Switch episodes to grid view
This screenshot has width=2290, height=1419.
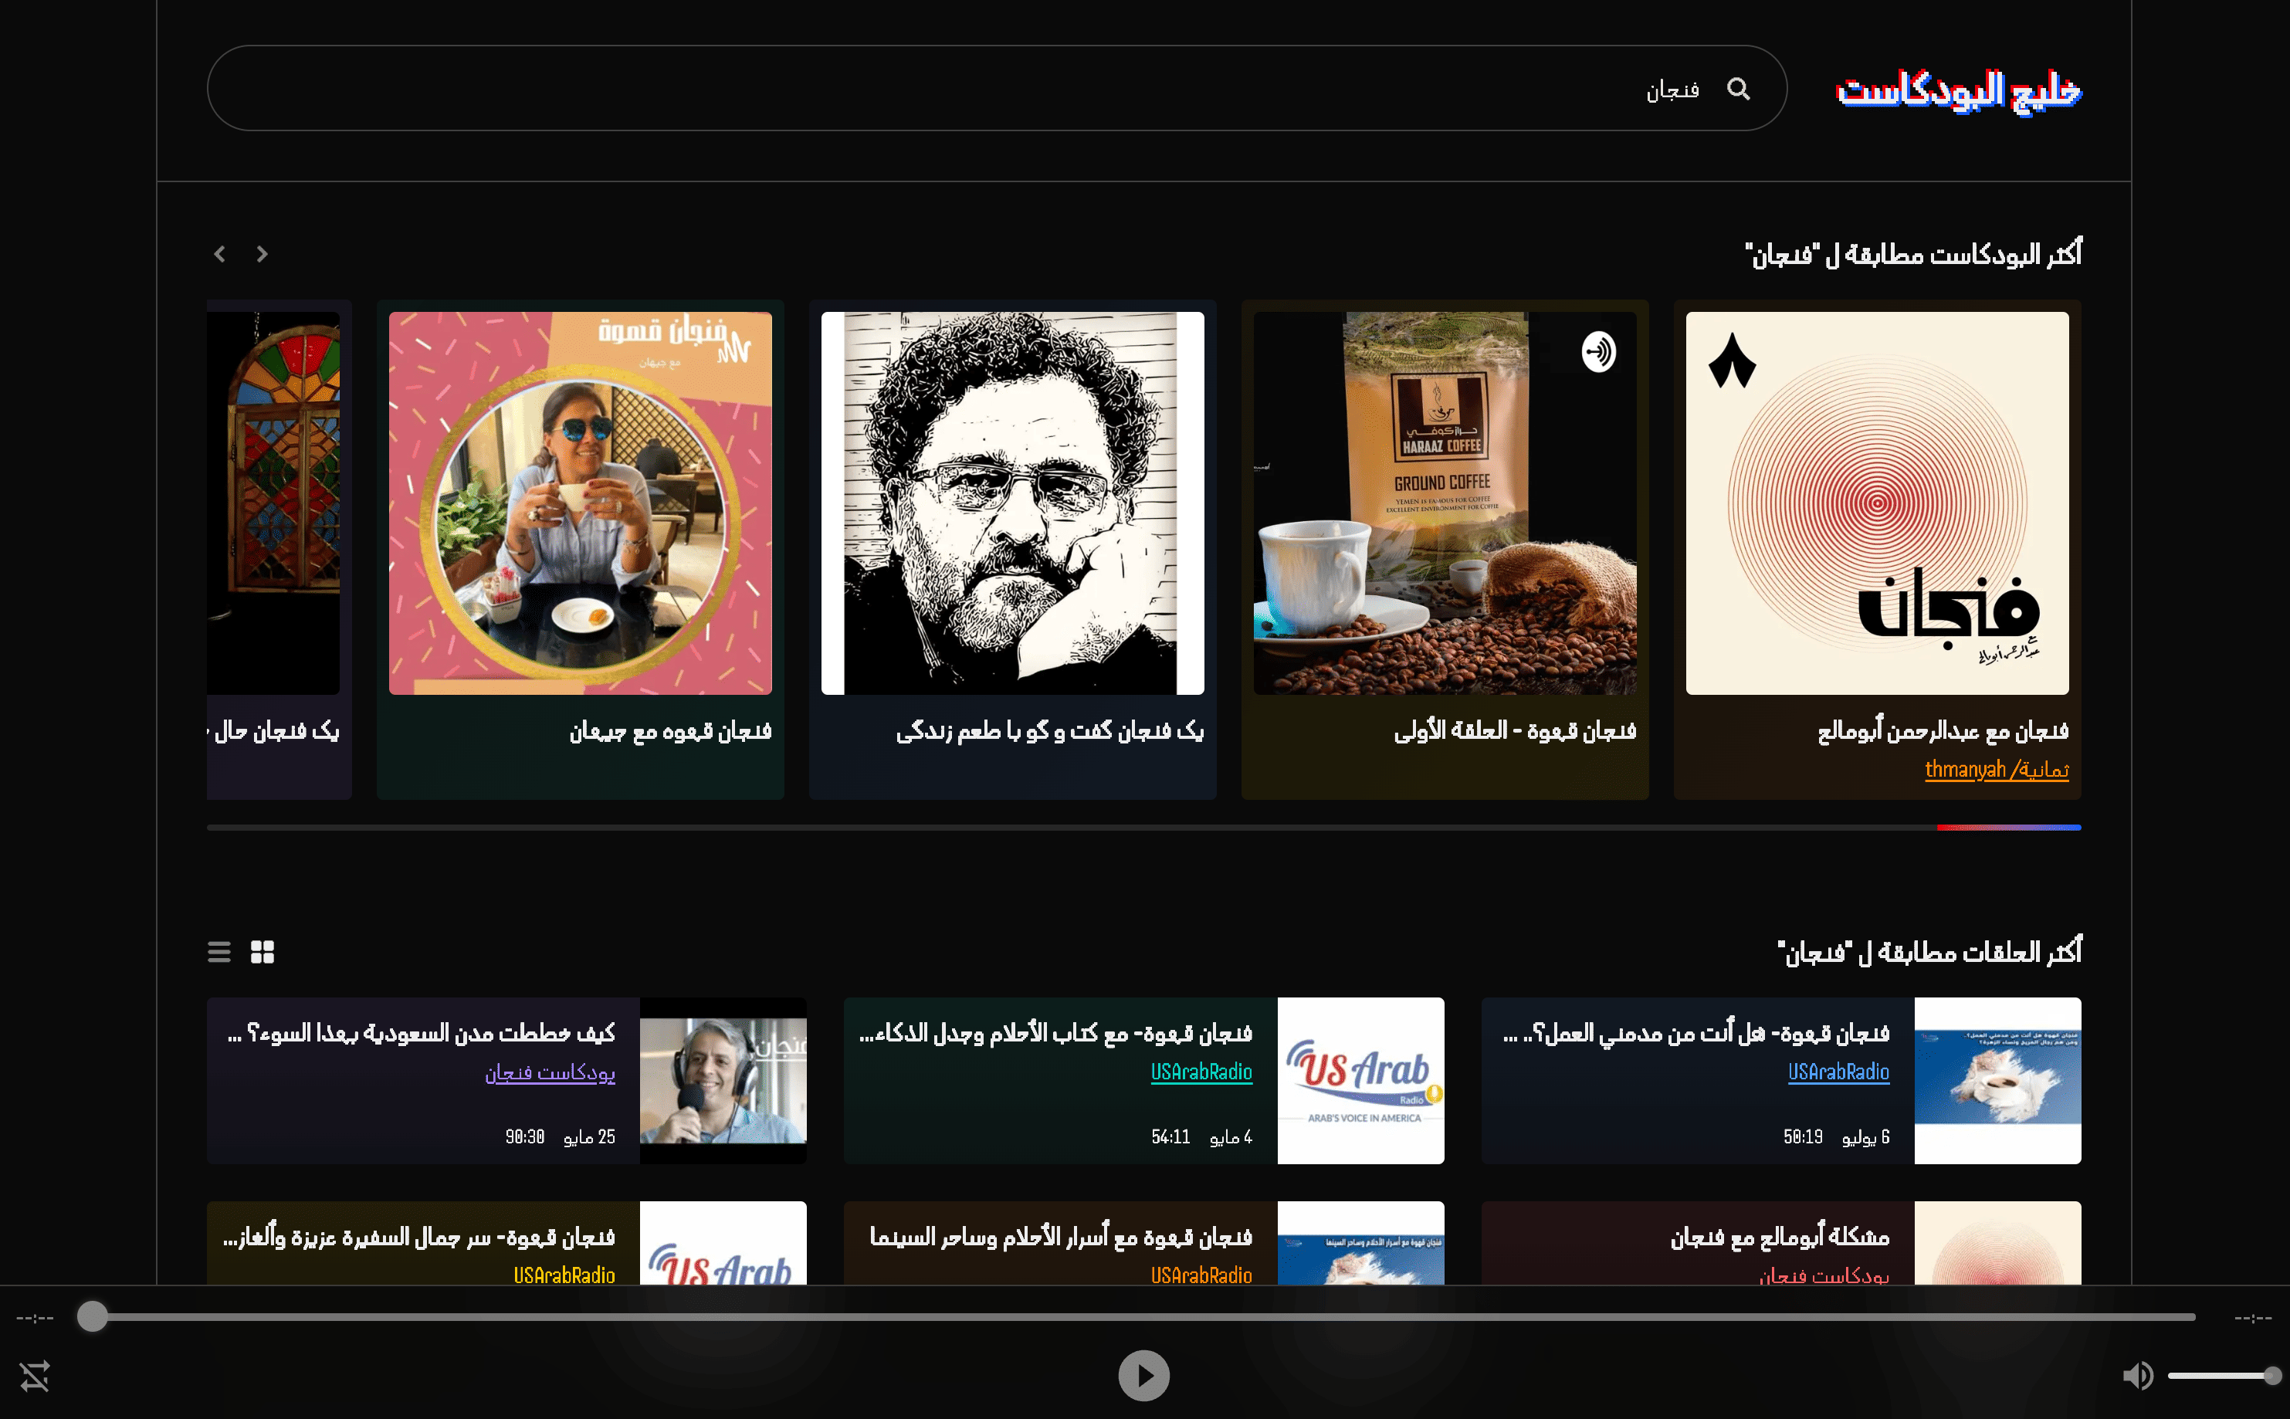click(x=263, y=952)
